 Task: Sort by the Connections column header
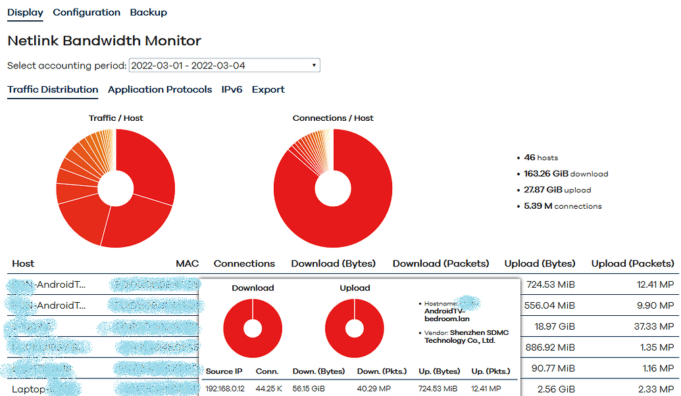coord(244,264)
